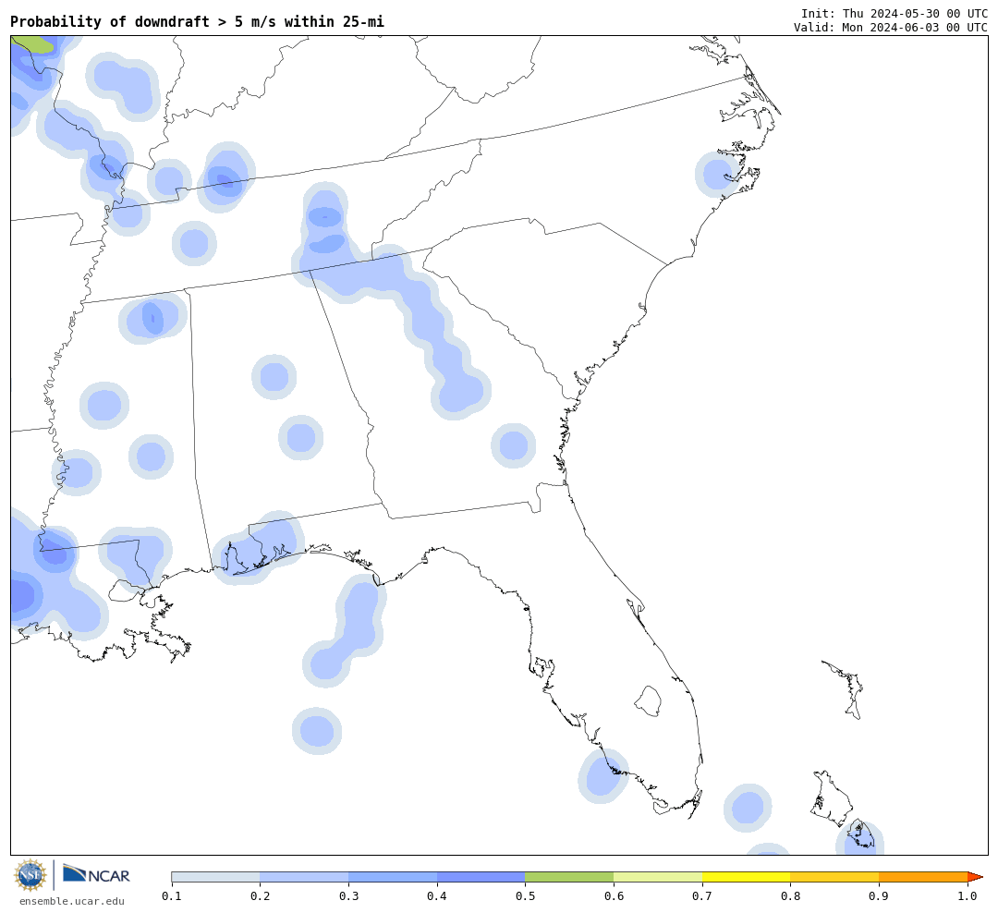
Task: Open the ensemble.ucar.edu link text
Action: tap(72, 901)
